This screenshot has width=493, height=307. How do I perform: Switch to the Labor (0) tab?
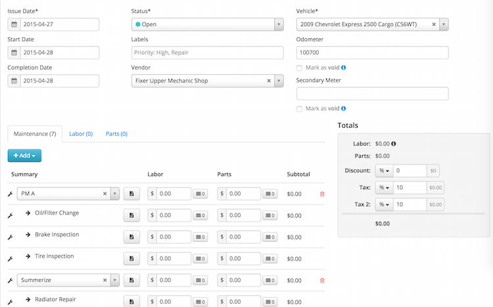(x=80, y=134)
